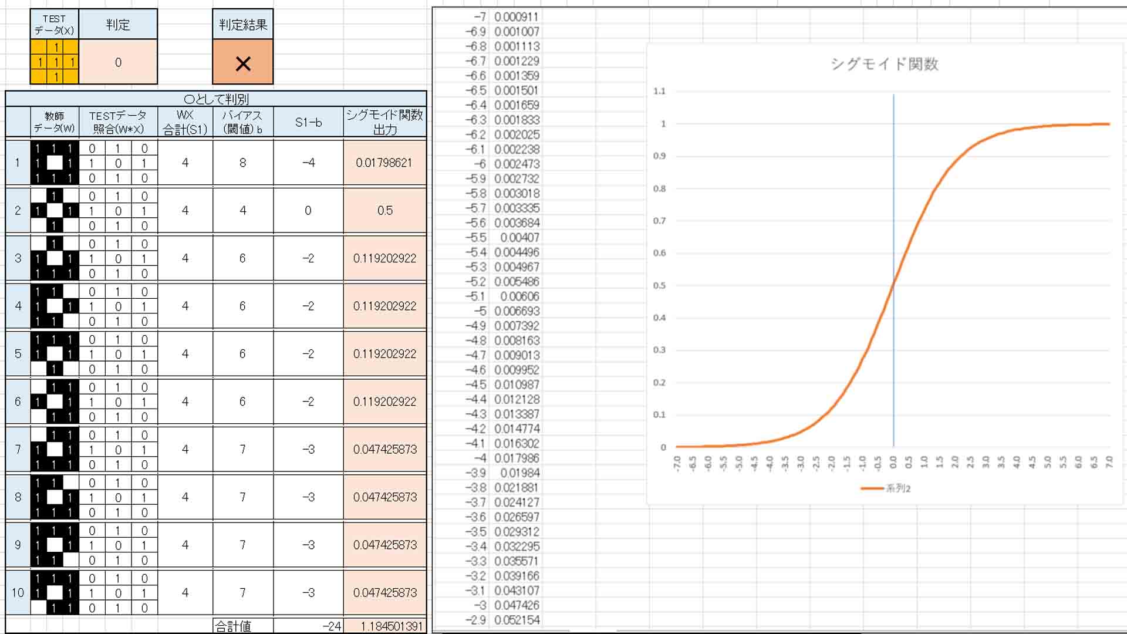The width and height of the screenshot is (1127, 634).
Task: Select the 0.047425873 output in row 7
Action: [x=384, y=450]
